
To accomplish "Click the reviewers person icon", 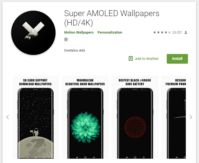I will pos(186,32).
